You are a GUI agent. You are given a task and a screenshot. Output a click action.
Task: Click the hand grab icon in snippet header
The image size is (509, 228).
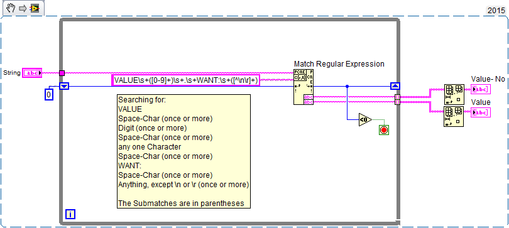tap(11, 8)
